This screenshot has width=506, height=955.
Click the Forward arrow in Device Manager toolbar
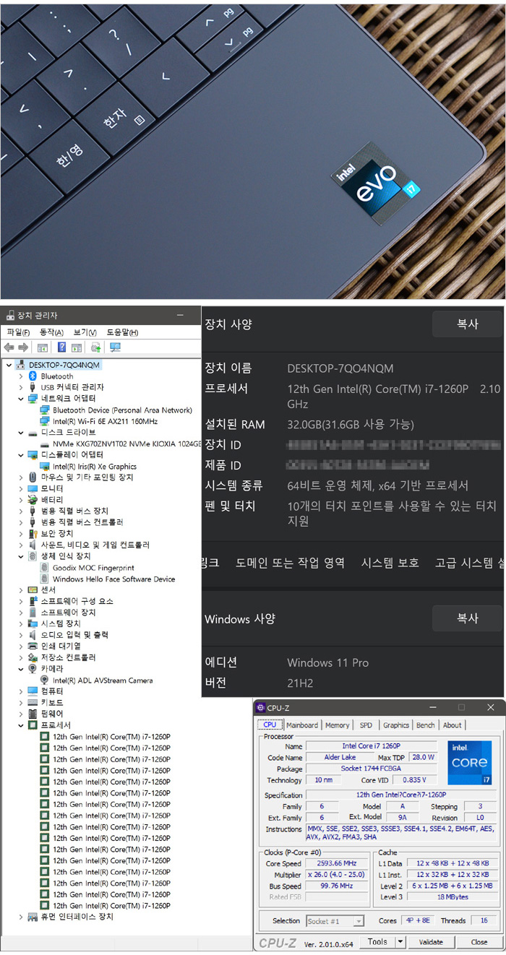(22, 347)
